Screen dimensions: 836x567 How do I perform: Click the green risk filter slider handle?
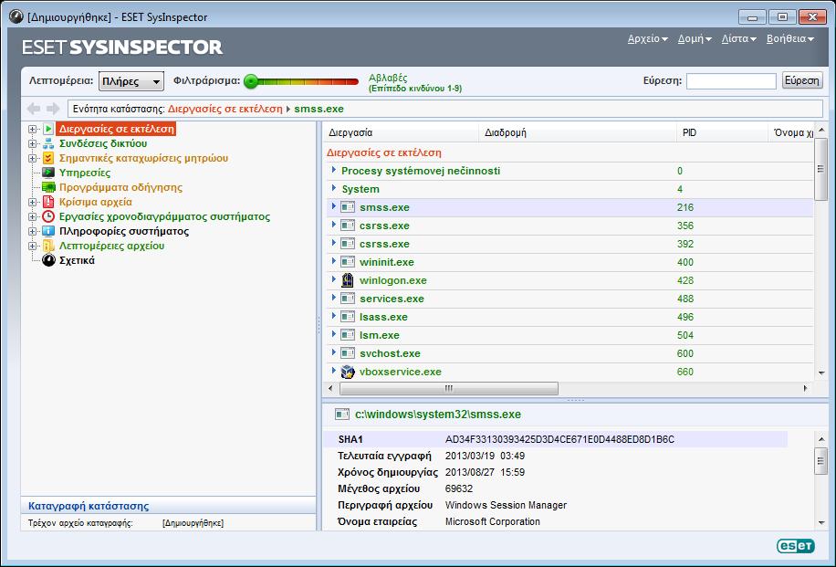point(251,81)
